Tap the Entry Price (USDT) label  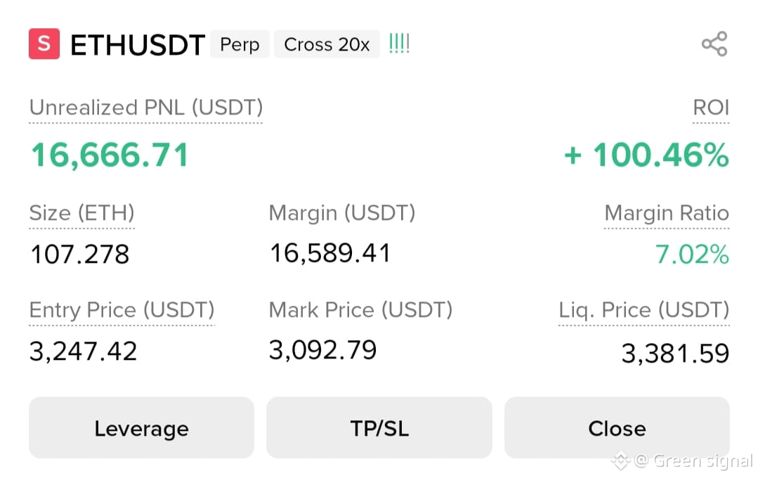coord(122,309)
